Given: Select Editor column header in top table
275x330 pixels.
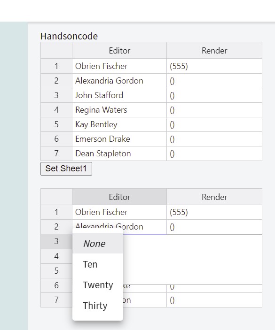Looking at the screenshot, I should pos(119,51).
